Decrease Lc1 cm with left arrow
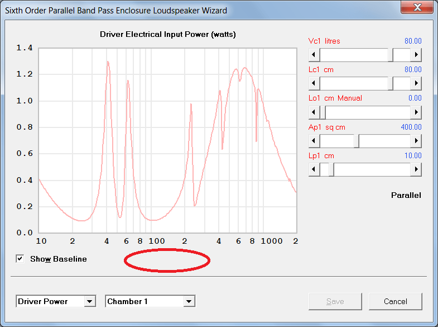The image size is (438, 327). [x=314, y=83]
